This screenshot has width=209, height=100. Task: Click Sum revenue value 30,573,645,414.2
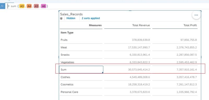point(139,69)
